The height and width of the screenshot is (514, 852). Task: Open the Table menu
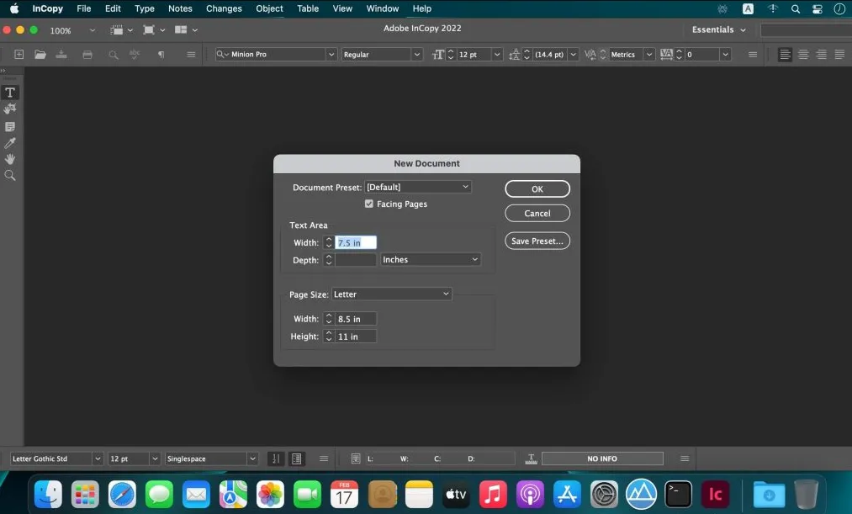[x=308, y=8]
